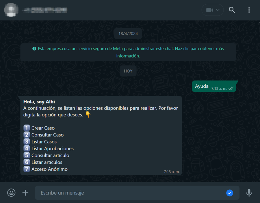Click the green info circle icon
Viewport: 260px width, 203px height.
coord(34,49)
